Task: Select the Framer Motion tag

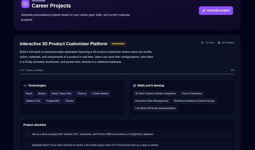Action: 100,94
